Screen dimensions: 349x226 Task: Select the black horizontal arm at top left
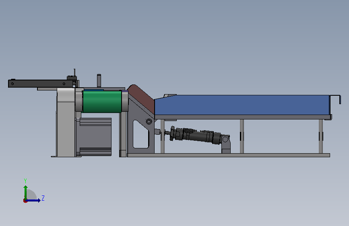coord(42,84)
